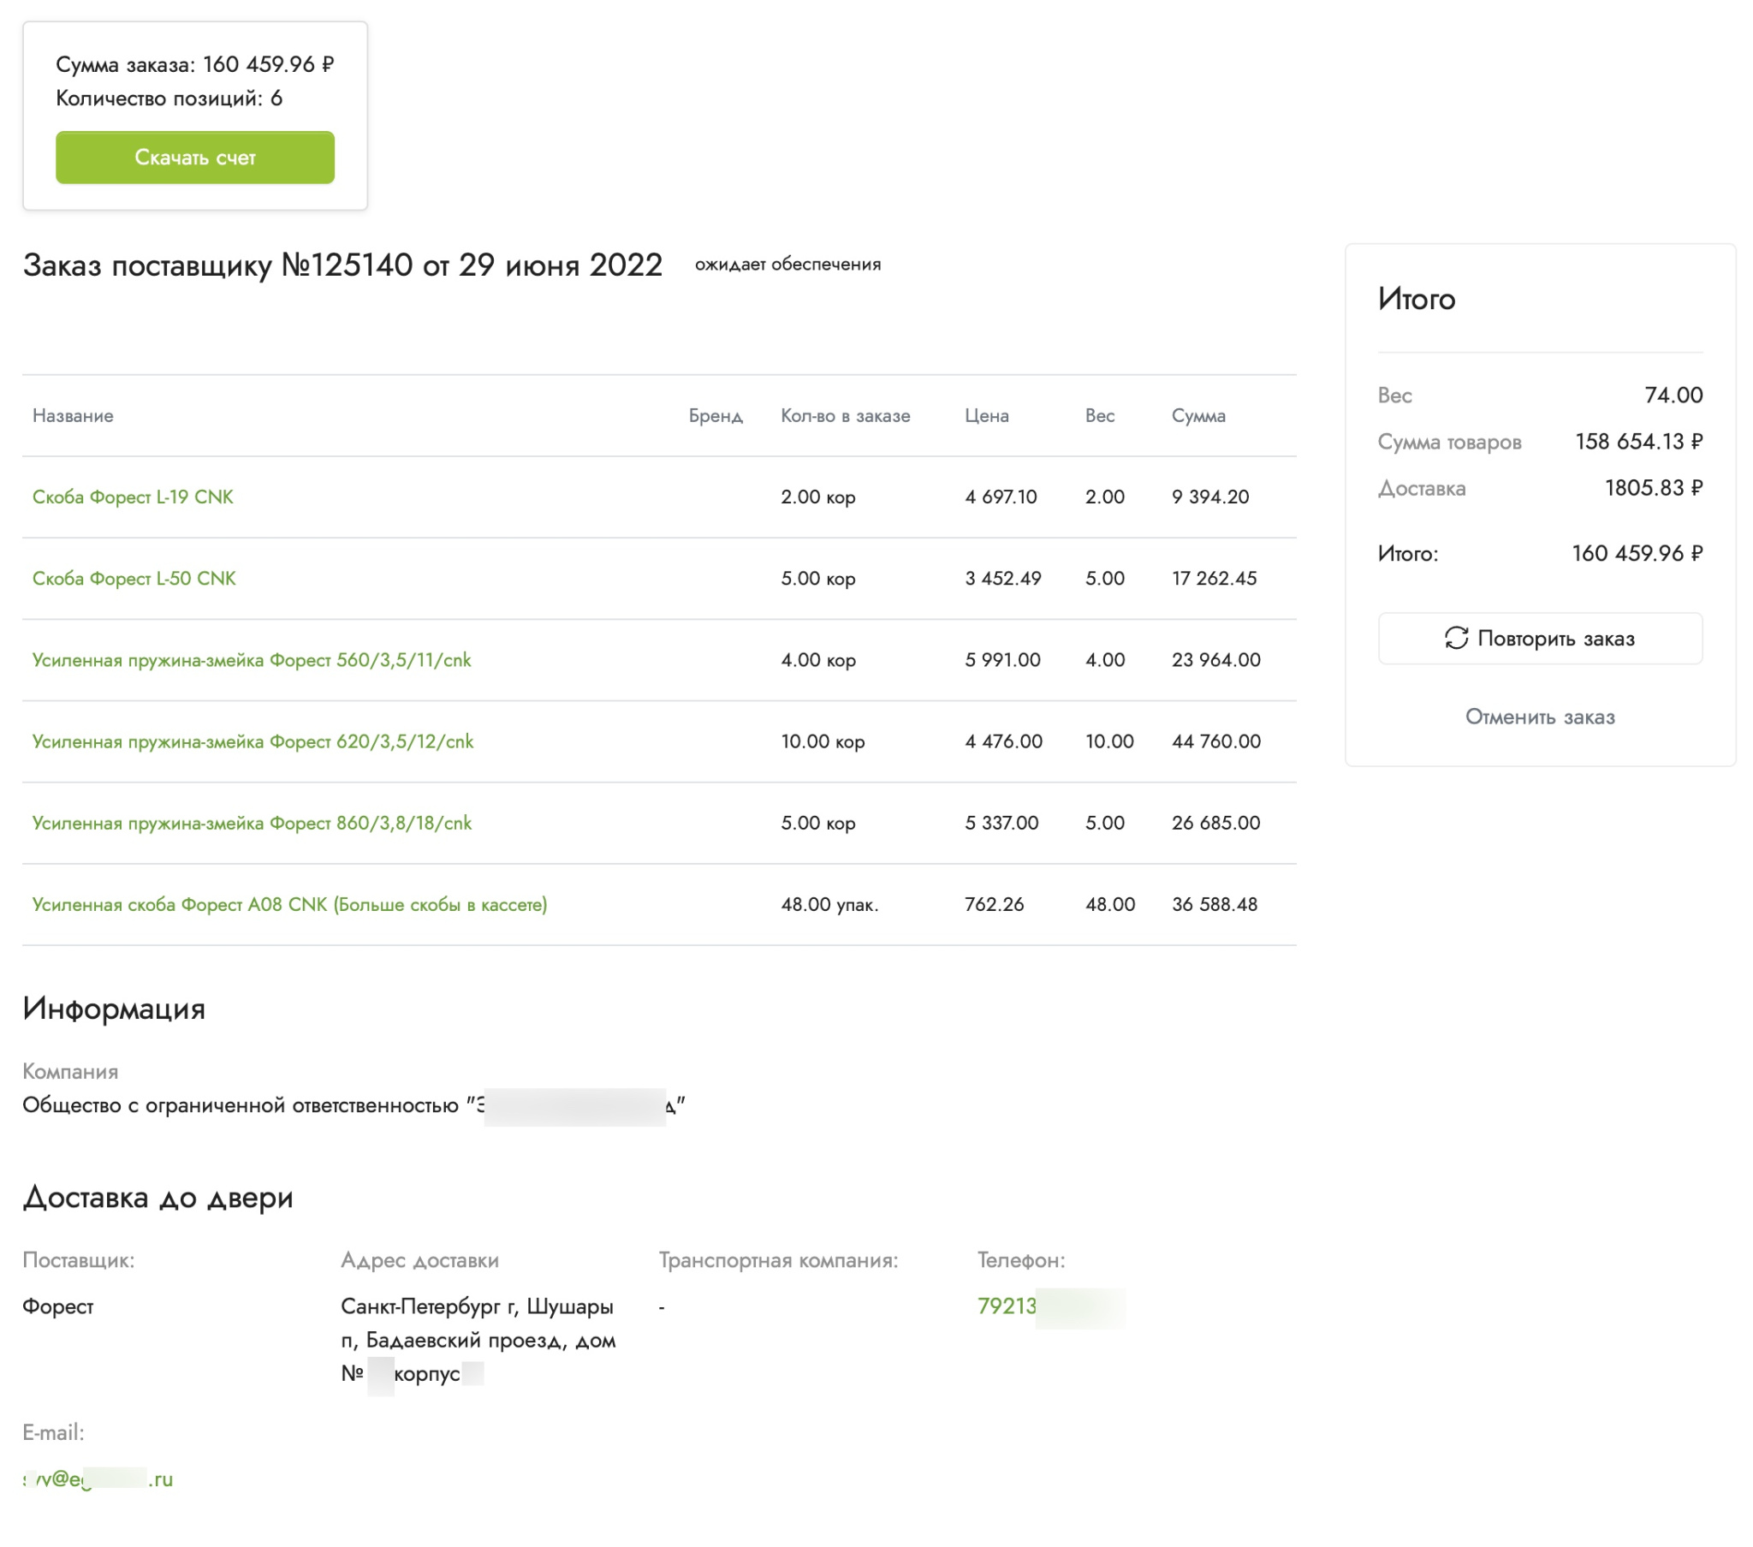Viewport: 1753px width, 1547px height.
Task: Click the Информация section heading
Action: point(114,1009)
